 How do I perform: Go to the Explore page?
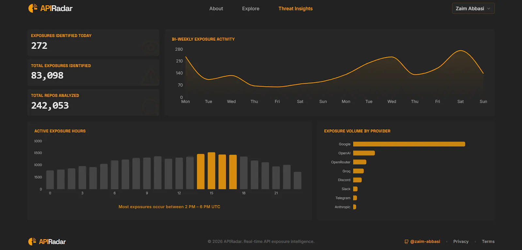point(251,8)
